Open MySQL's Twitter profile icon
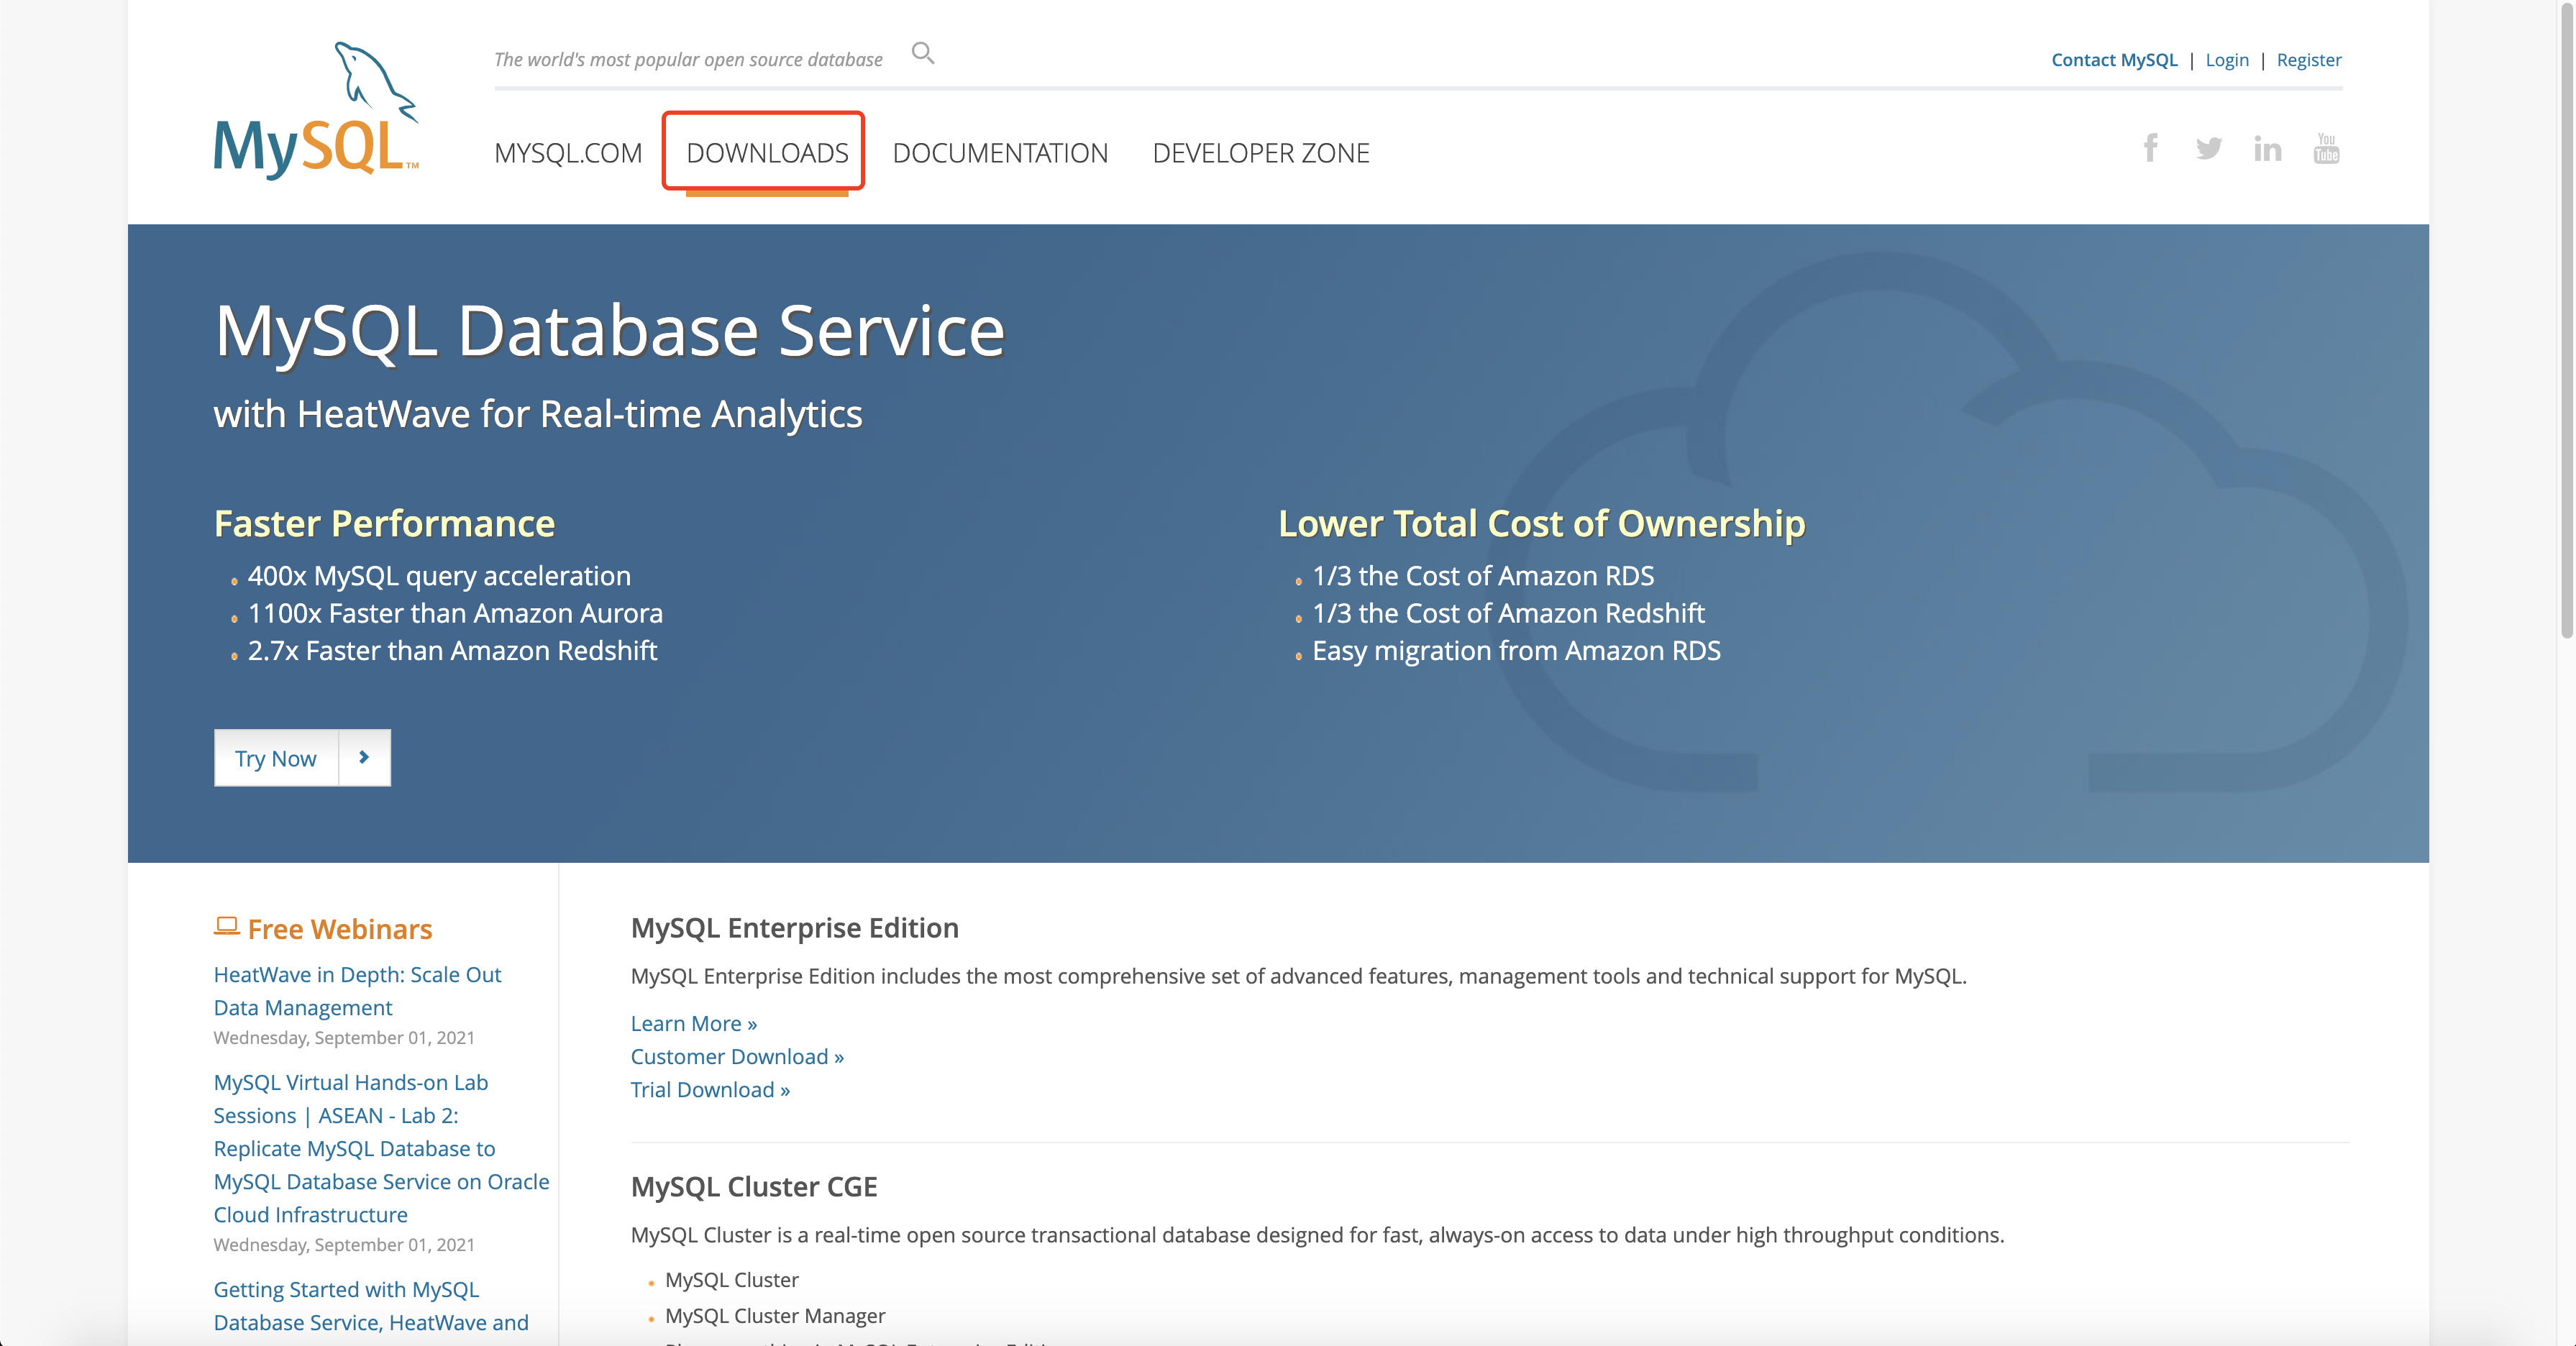This screenshot has height=1346, width=2576. coord(2209,148)
